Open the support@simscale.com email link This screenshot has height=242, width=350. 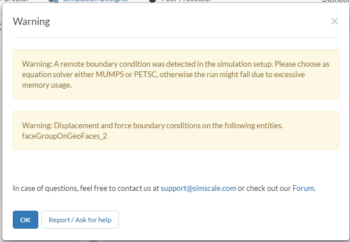click(x=199, y=189)
